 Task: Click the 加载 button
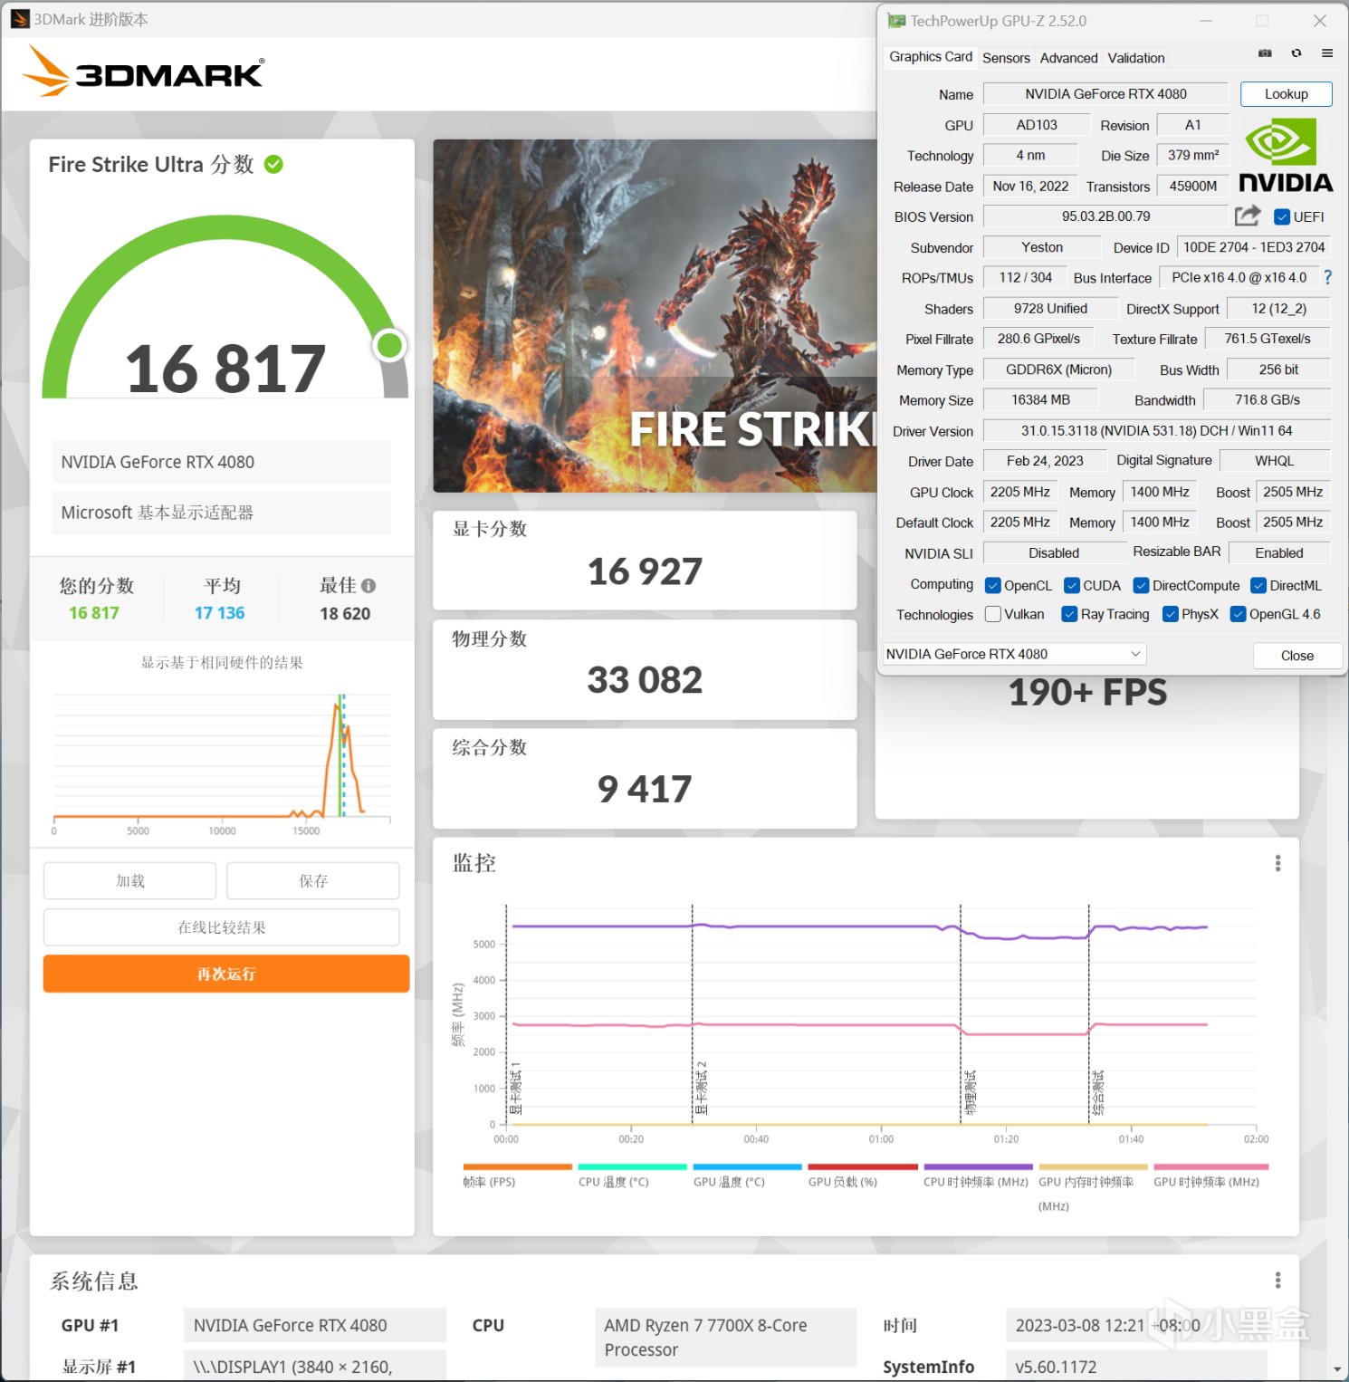point(129,880)
